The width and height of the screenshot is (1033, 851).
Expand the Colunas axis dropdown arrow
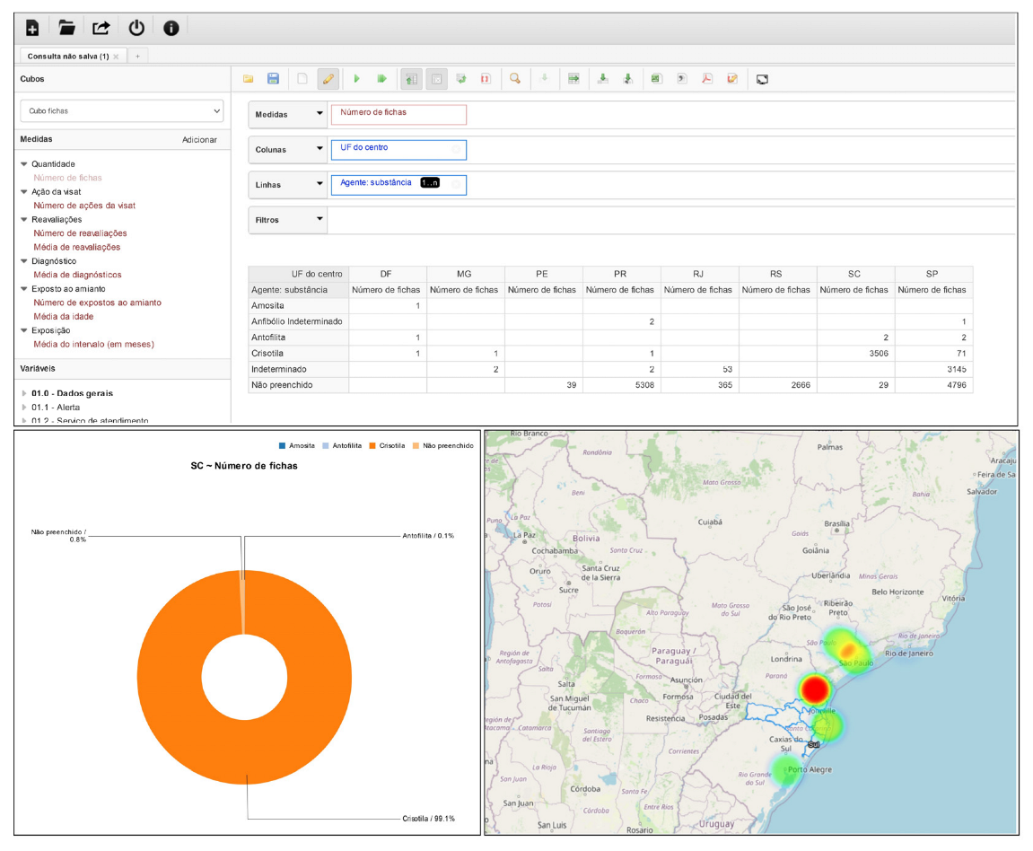320,149
